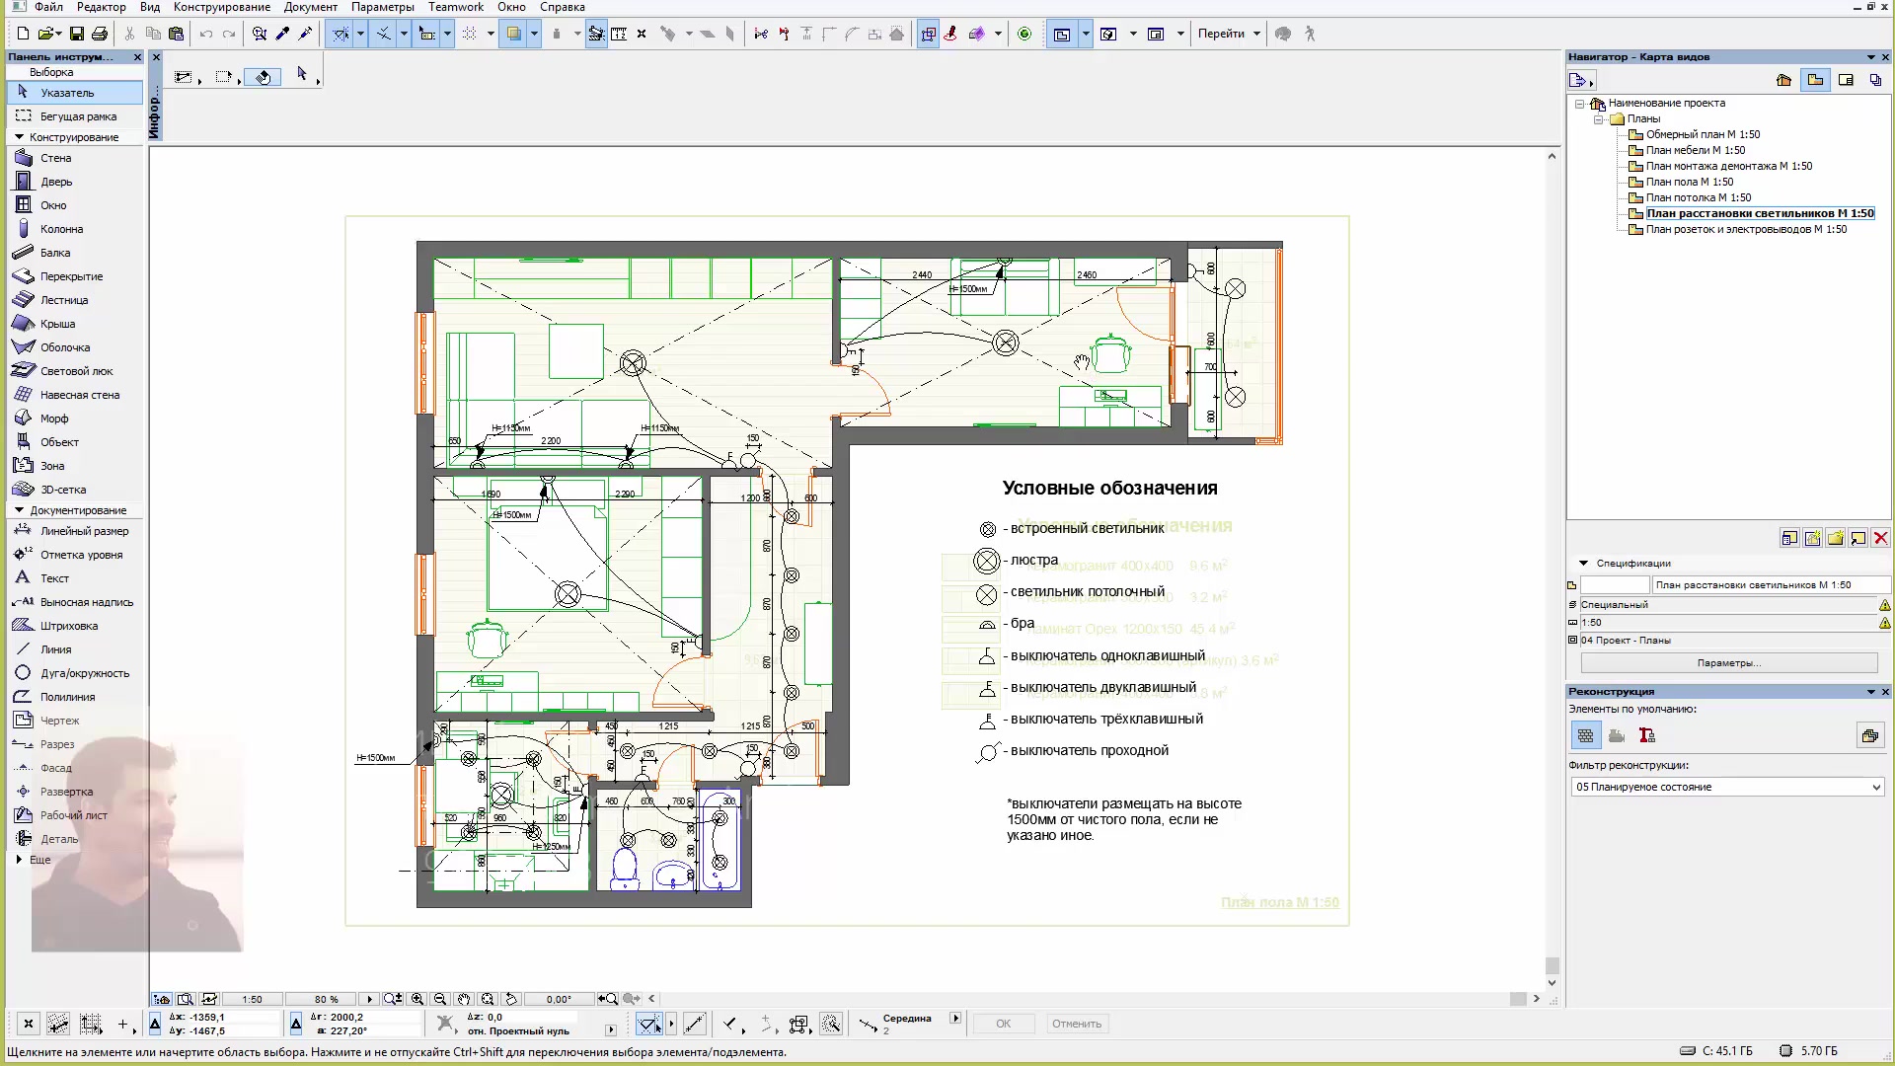Click the vertical scrollbar down arrow
The image size is (1895, 1066).
pos(1552,983)
